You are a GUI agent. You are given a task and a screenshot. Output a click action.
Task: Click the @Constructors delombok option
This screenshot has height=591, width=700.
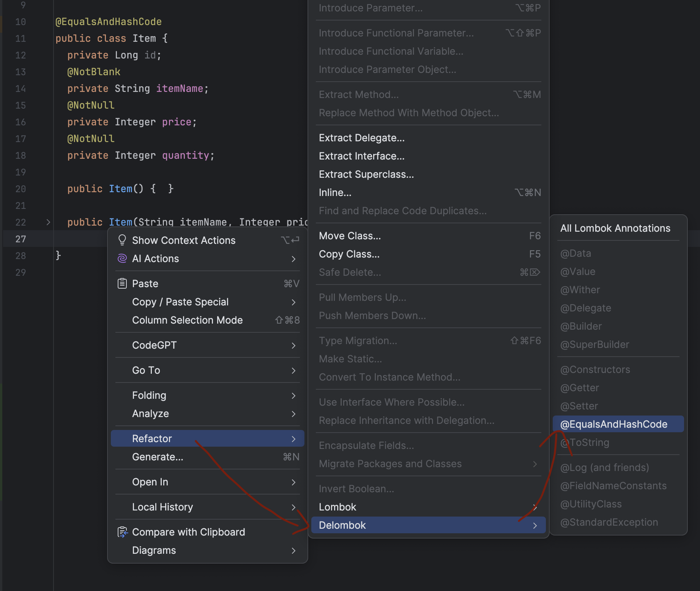click(618, 370)
